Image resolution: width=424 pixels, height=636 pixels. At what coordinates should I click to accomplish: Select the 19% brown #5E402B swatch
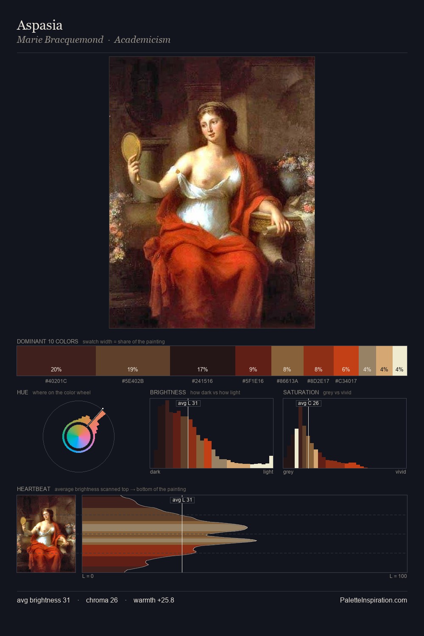click(133, 361)
